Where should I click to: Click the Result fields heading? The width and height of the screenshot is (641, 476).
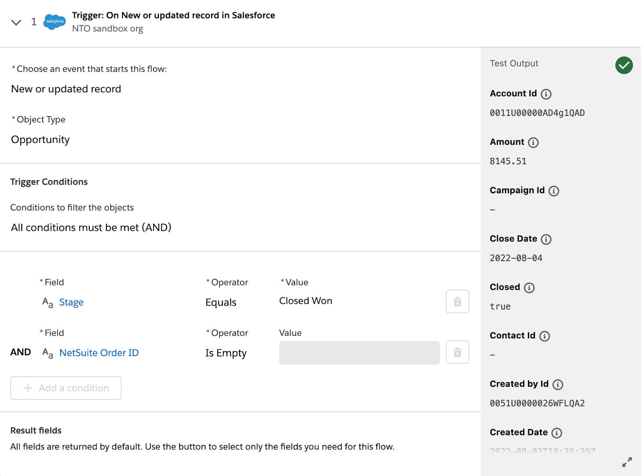36,430
